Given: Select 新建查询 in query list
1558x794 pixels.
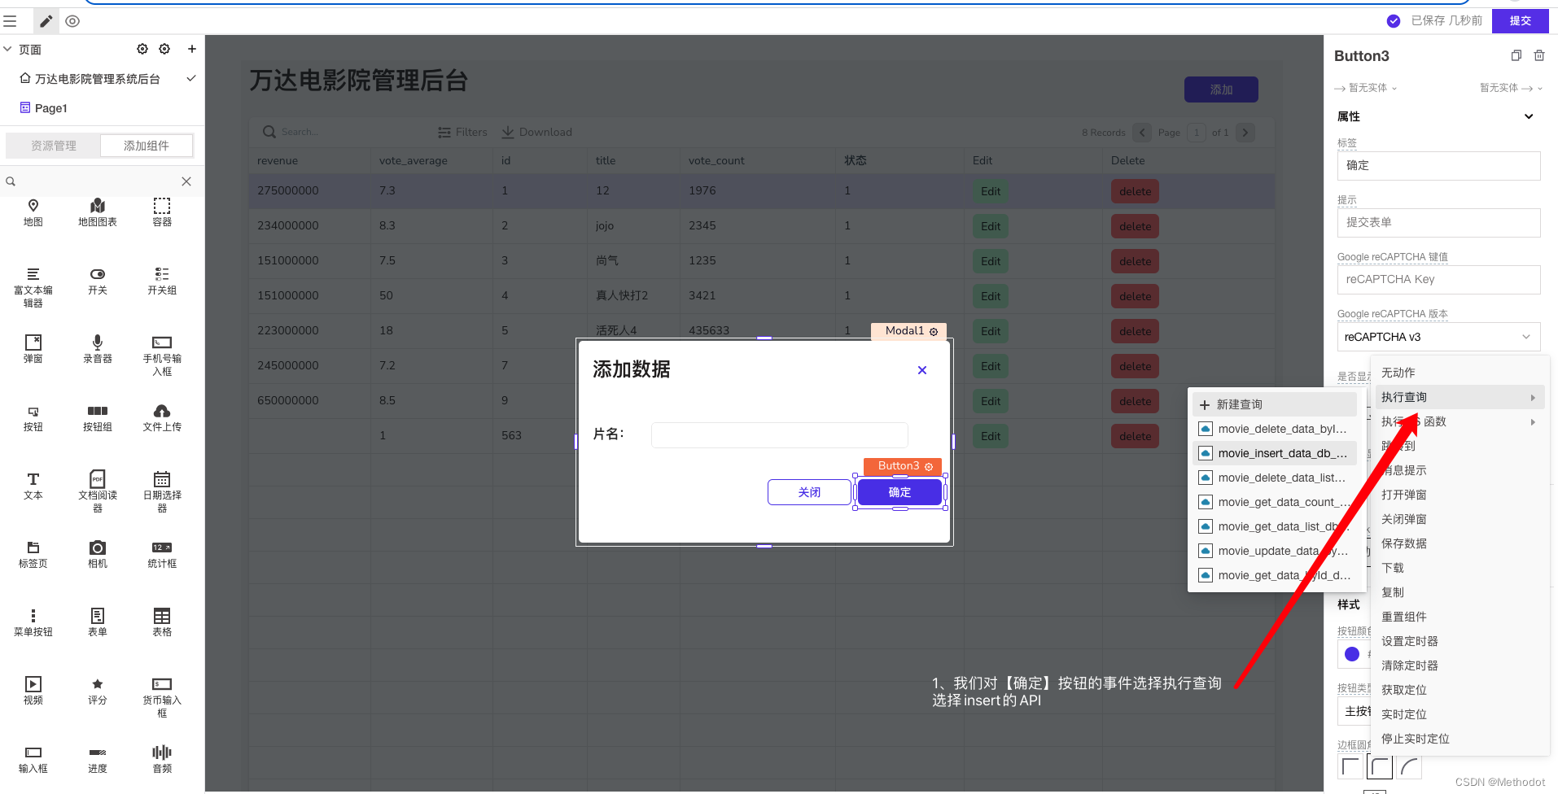Looking at the screenshot, I should pos(1275,404).
